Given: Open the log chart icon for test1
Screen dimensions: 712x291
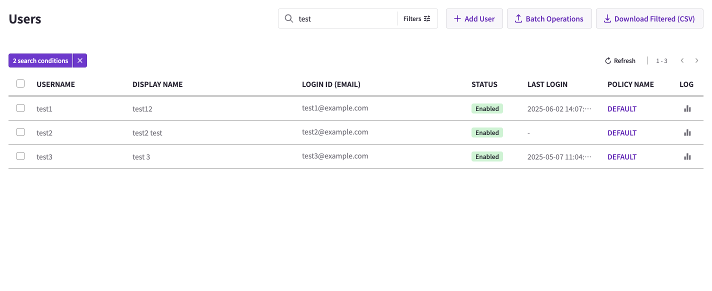Looking at the screenshot, I should click(x=687, y=108).
